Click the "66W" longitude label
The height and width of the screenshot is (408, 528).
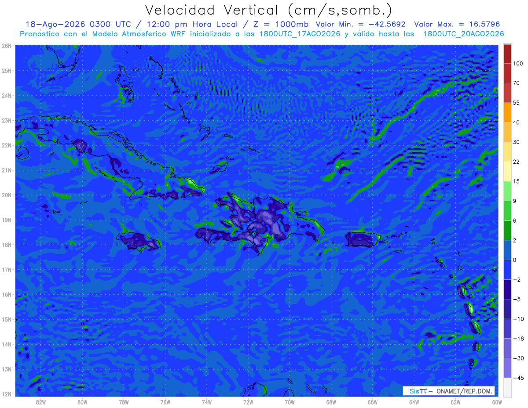click(x=372, y=402)
